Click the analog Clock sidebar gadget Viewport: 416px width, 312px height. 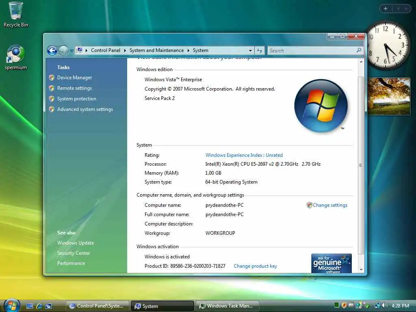[386, 45]
